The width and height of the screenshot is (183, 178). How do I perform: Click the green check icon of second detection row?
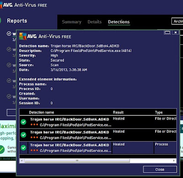click(x=23, y=135)
